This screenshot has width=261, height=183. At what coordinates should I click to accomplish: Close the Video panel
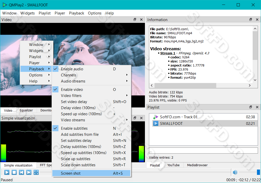coord(141,20)
